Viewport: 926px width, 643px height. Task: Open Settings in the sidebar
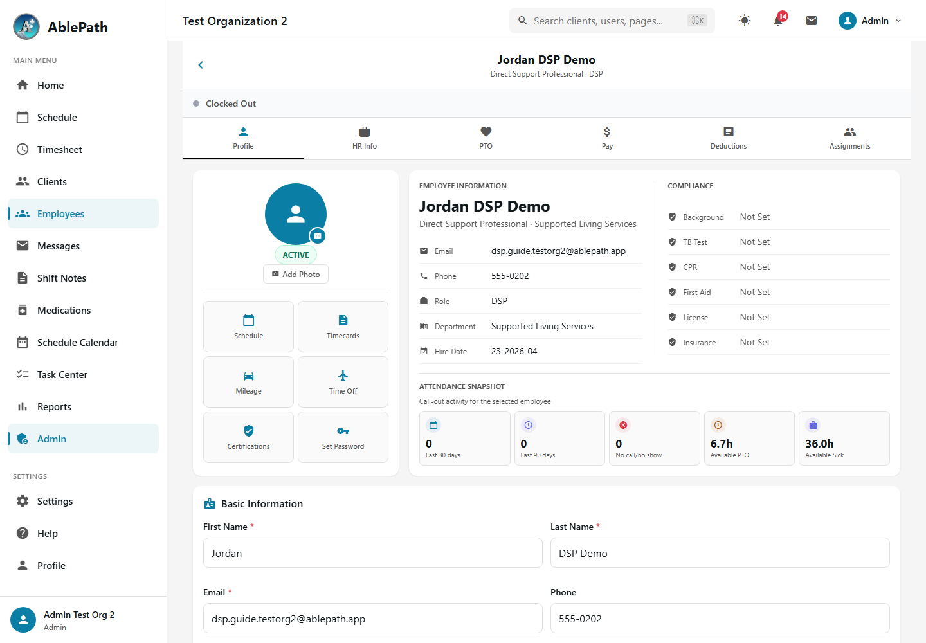[x=83, y=501]
